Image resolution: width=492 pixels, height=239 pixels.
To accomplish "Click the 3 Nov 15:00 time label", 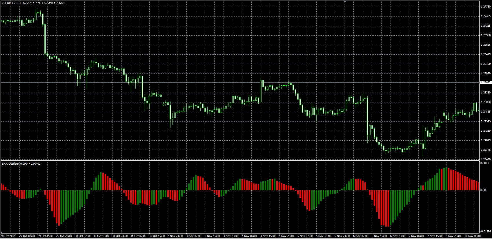I will pos(212,236).
